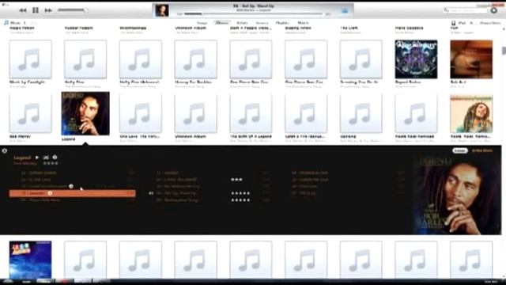
Task: Rate the Legend album with its stars
Action: pyautogui.click(x=51, y=164)
